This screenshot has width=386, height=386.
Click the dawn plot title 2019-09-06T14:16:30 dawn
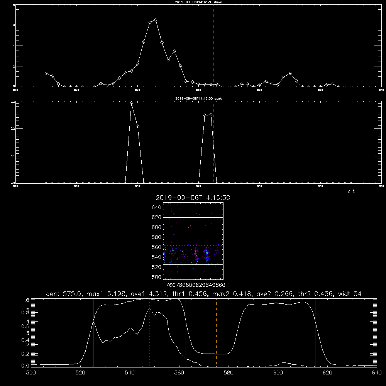tap(198, 2)
